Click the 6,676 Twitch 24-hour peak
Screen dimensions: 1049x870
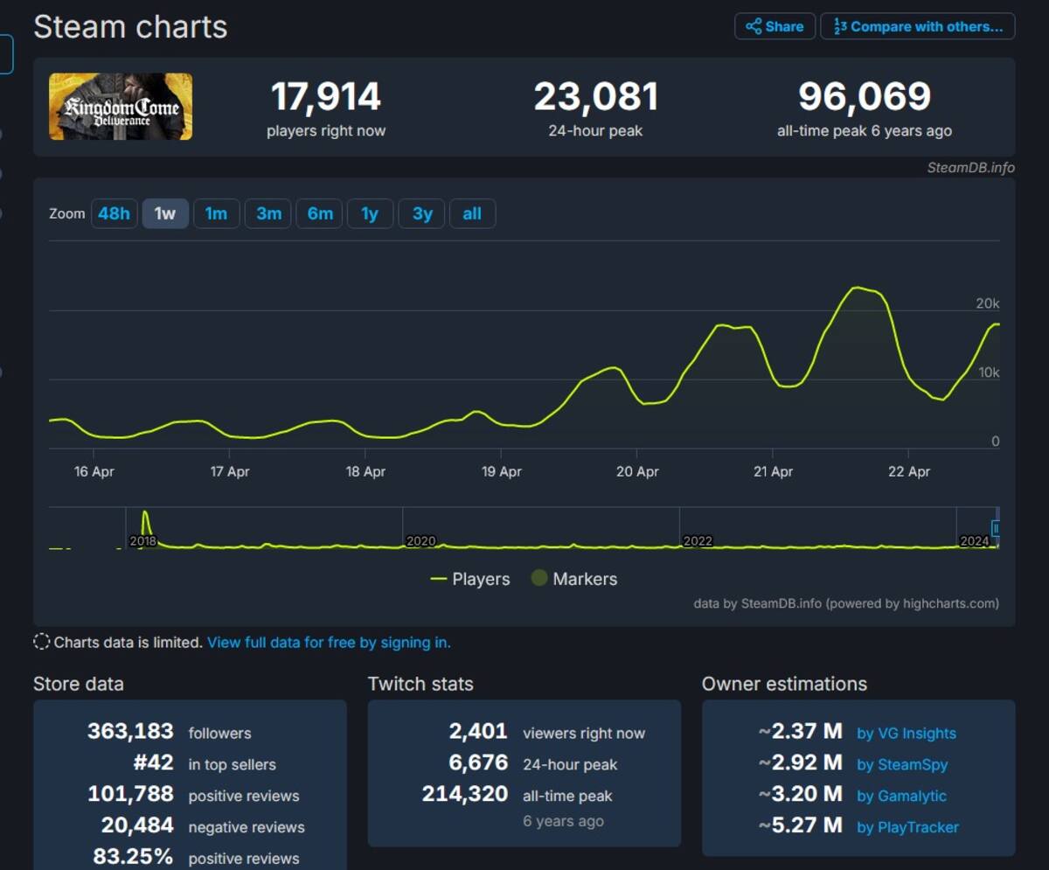click(x=478, y=763)
